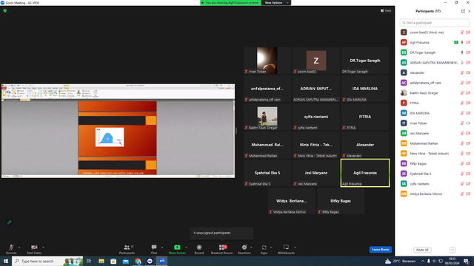Click the More options ellipsis in Participants panel
The image size is (474, 266).
tap(453, 250)
